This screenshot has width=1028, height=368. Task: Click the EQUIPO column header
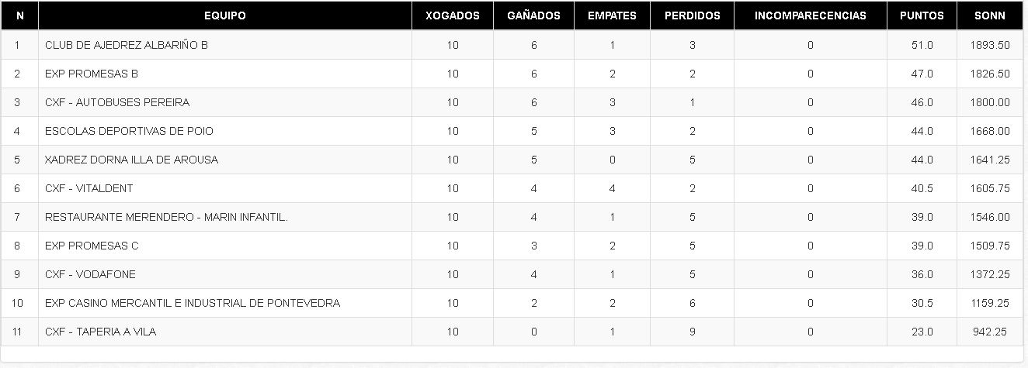click(225, 15)
